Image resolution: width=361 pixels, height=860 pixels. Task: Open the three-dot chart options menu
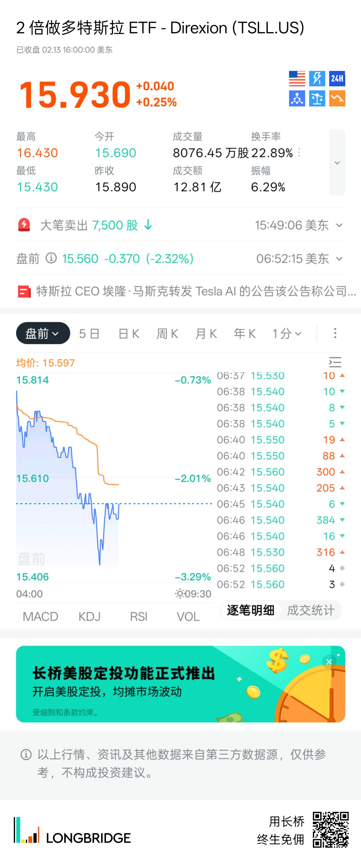coord(335,333)
